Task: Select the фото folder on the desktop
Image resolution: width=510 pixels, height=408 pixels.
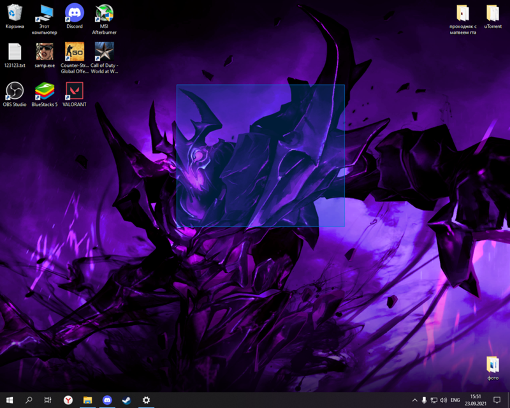Action: pos(493,368)
